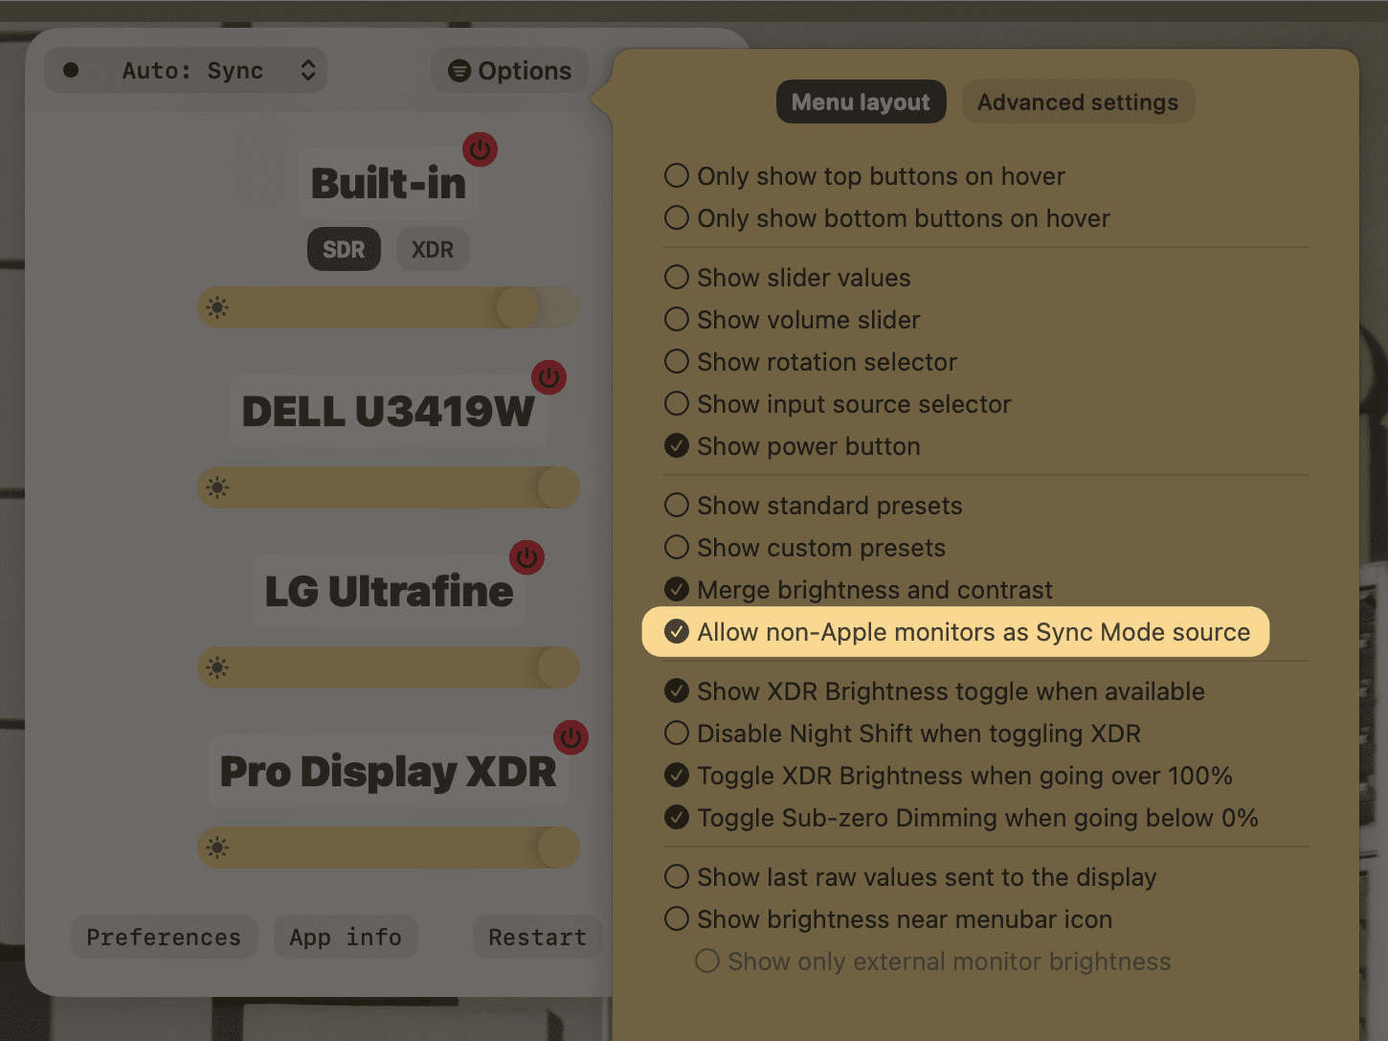Click the Built-in display power icon

click(x=480, y=149)
